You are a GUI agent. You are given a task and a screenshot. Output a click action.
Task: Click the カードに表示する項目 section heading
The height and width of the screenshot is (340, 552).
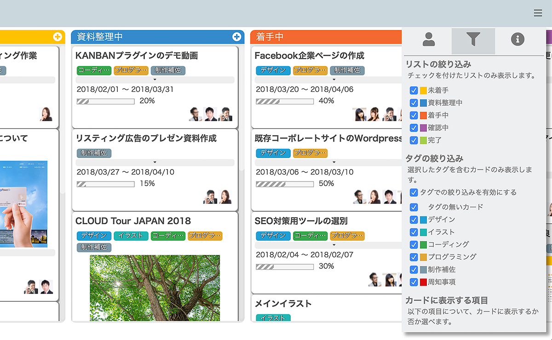(x=447, y=300)
